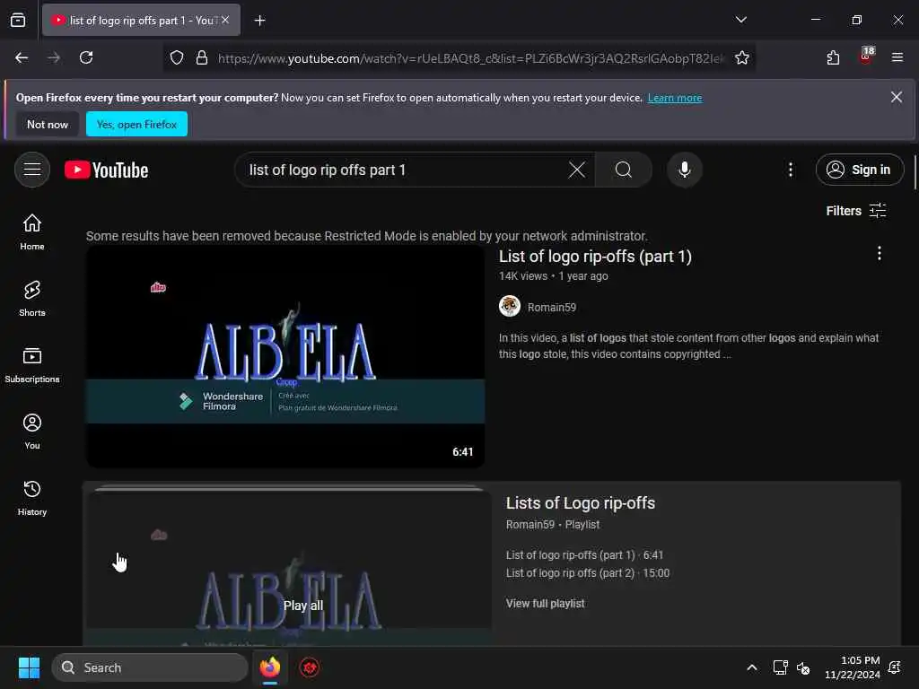The image size is (919, 689).
Task: Play List of logo rip offs (part 2) · 15:00
Action: coord(587,573)
